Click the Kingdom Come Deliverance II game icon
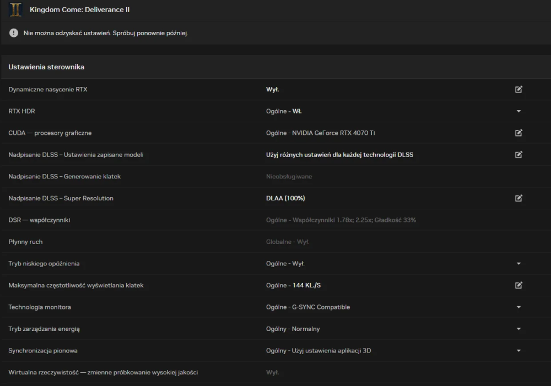The width and height of the screenshot is (551, 386). 15,9
